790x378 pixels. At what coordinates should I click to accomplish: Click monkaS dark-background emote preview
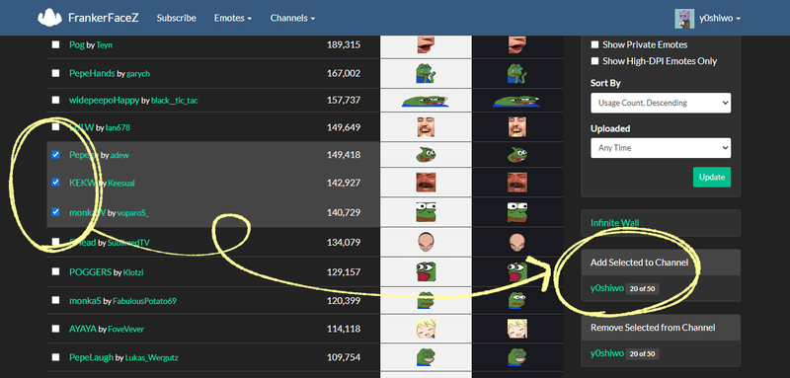click(516, 300)
